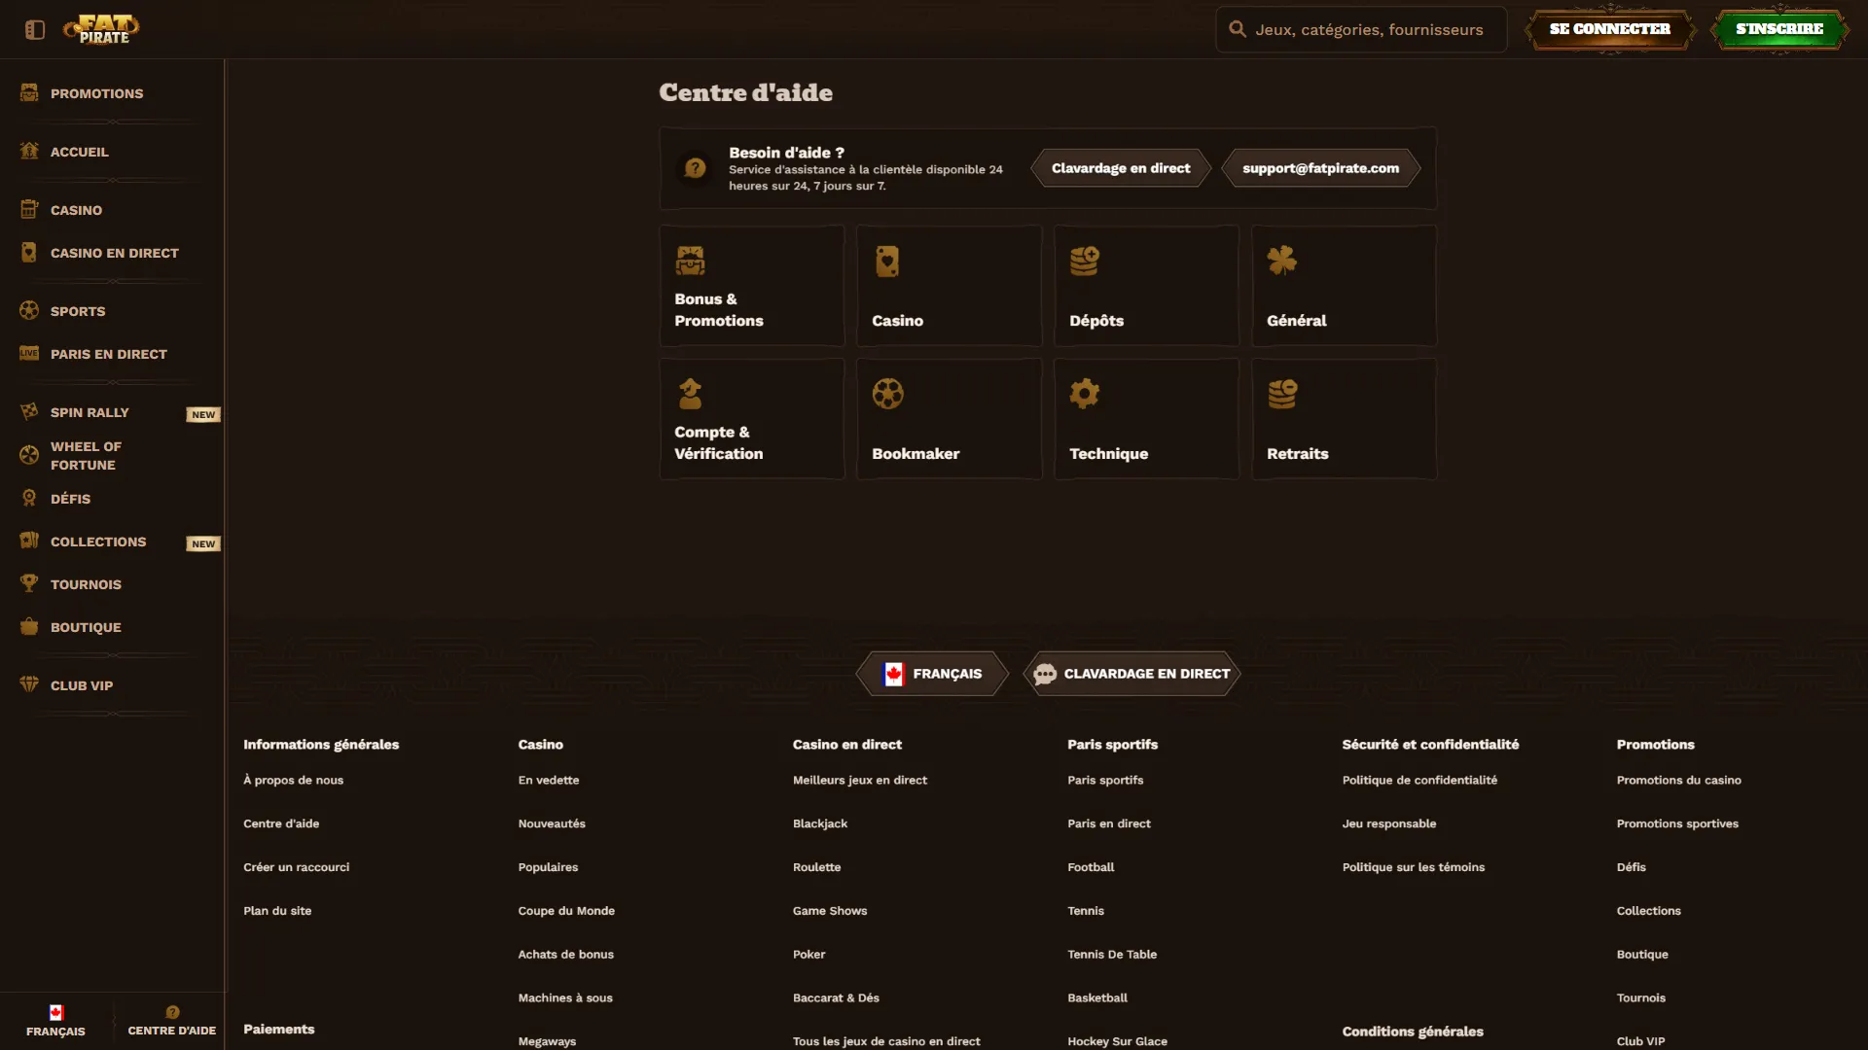Click the Boutique bag icon
1868x1050 pixels.
pos(29,626)
